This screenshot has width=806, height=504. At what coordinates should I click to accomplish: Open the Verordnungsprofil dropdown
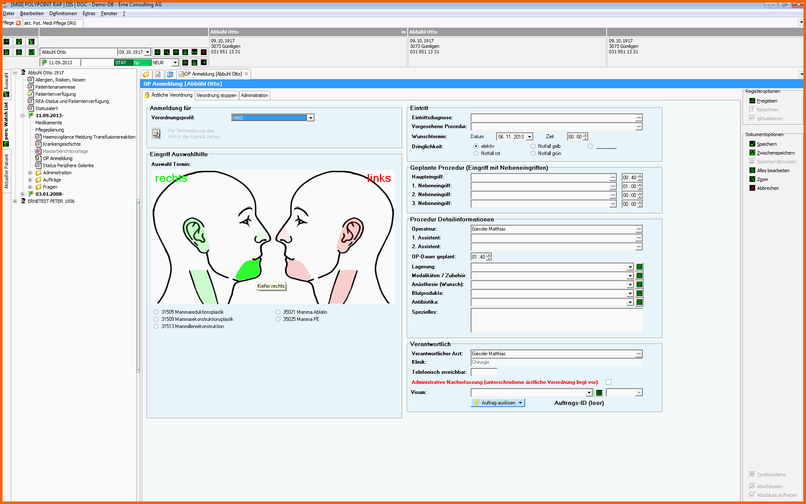(x=311, y=118)
